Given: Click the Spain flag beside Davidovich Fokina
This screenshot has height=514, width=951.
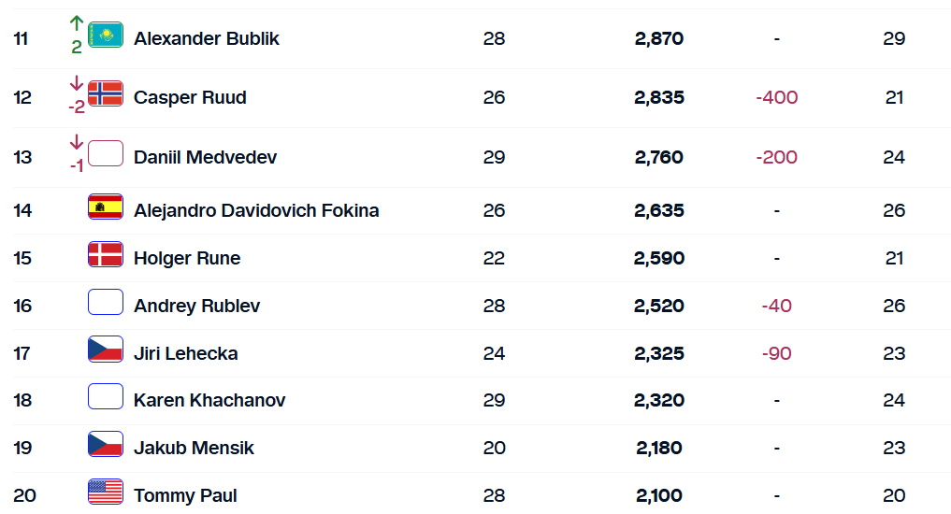Looking at the screenshot, I should pos(106,207).
